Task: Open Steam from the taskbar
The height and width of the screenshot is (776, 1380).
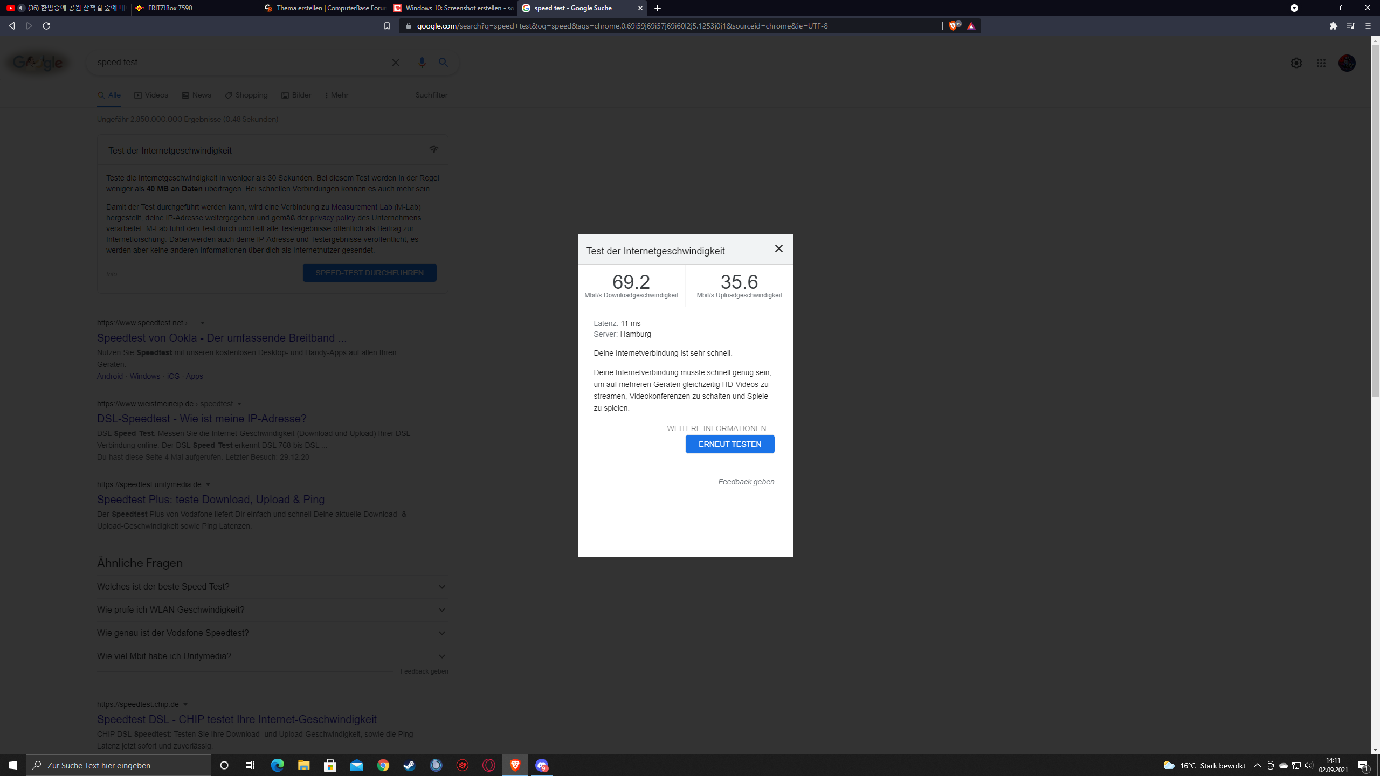Action: (410, 765)
